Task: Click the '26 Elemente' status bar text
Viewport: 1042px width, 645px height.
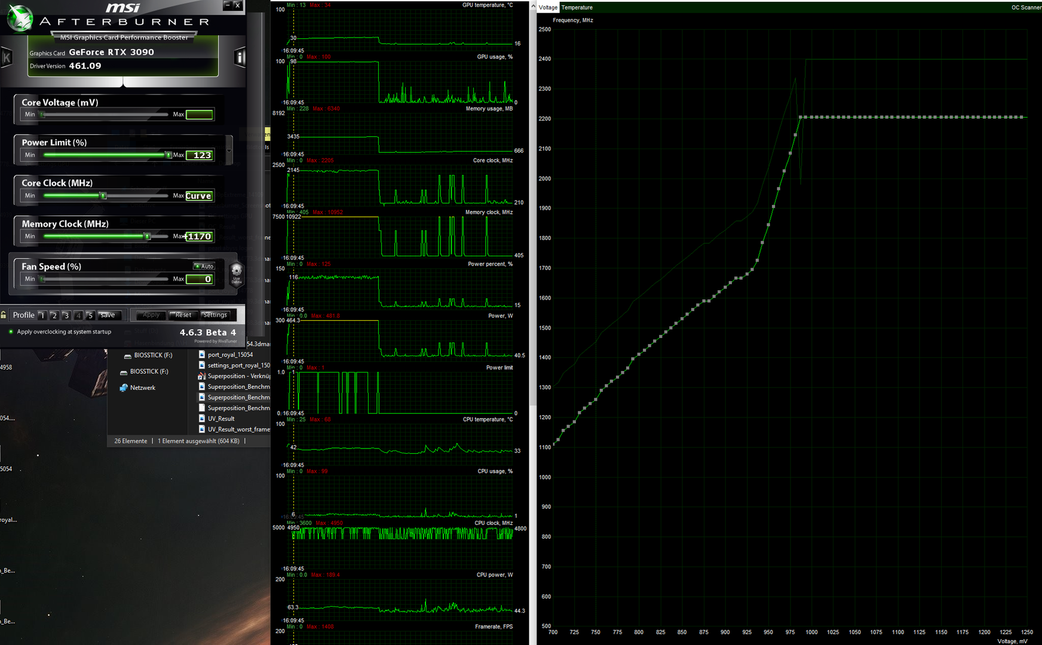Action: coord(131,441)
